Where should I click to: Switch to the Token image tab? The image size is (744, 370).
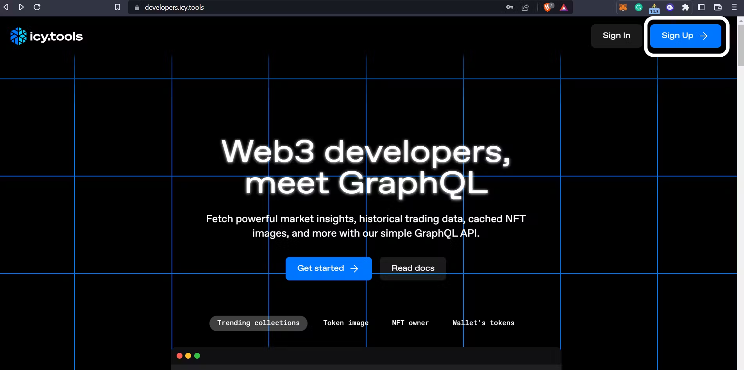[346, 323]
